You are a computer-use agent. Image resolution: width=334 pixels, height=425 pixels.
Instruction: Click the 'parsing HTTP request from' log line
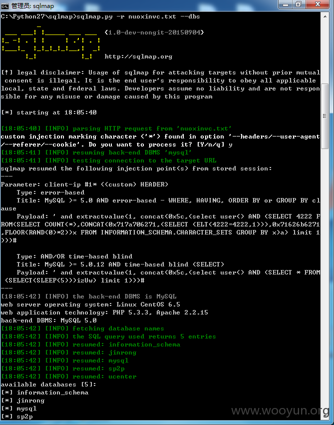point(116,128)
